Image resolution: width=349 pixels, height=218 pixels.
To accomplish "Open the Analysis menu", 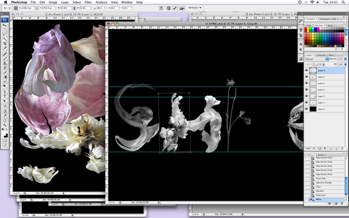I will 101,2.
